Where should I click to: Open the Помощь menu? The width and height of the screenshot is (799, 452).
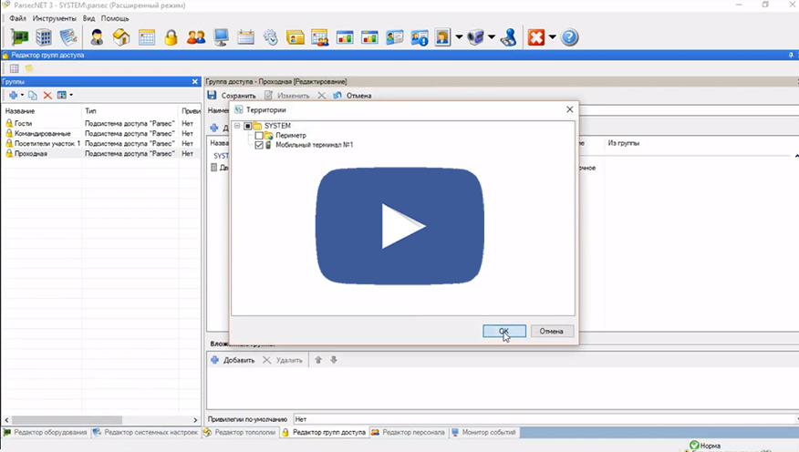115,18
